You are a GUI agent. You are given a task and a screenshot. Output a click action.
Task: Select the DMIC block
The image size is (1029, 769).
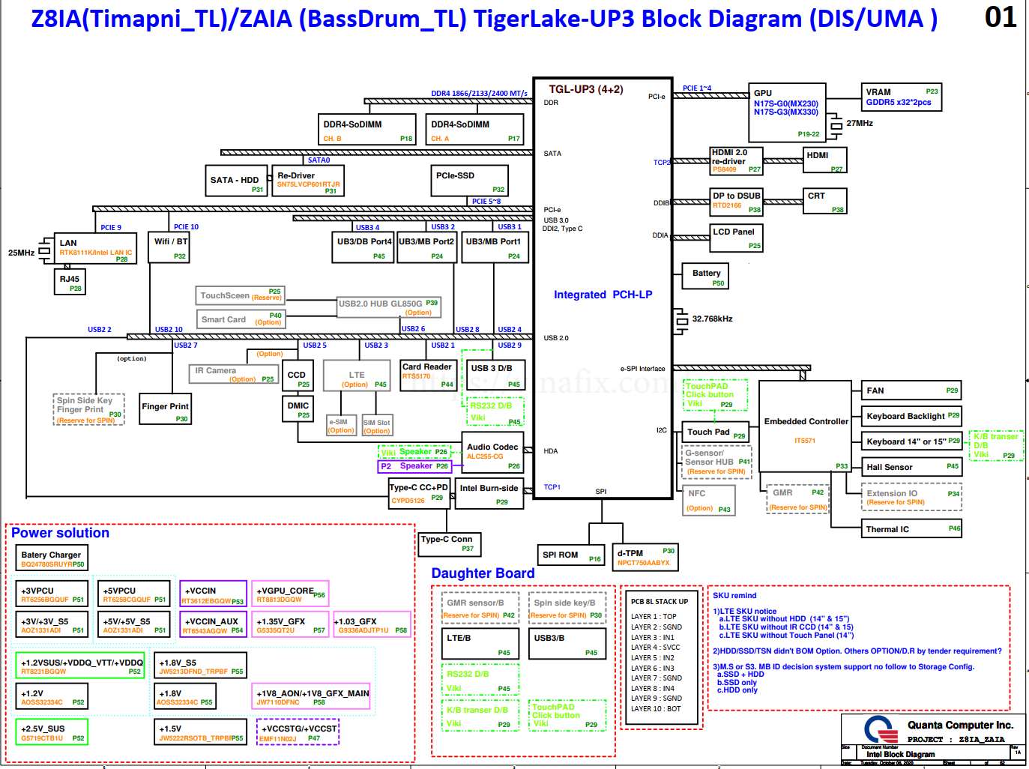298,408
